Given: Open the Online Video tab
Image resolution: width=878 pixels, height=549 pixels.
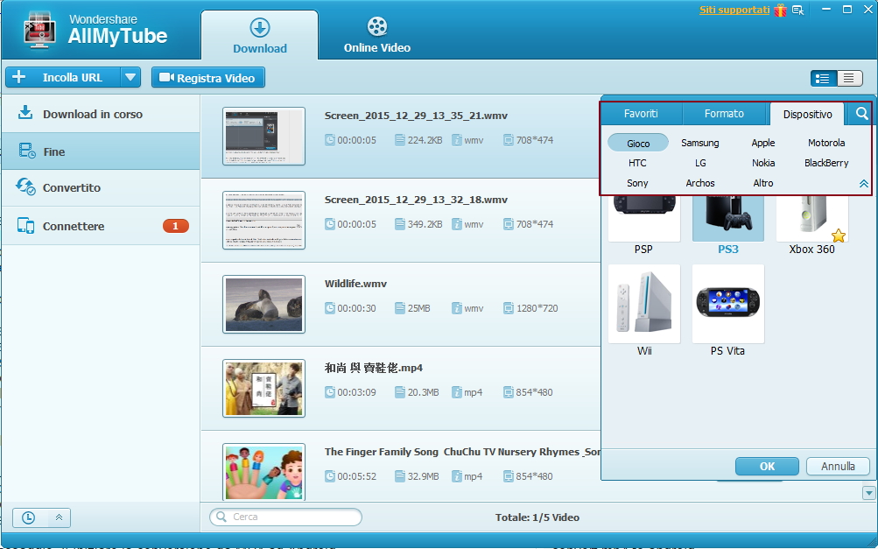Looking at the screenshot, I should pyautogui.click(x=376, y=36).
